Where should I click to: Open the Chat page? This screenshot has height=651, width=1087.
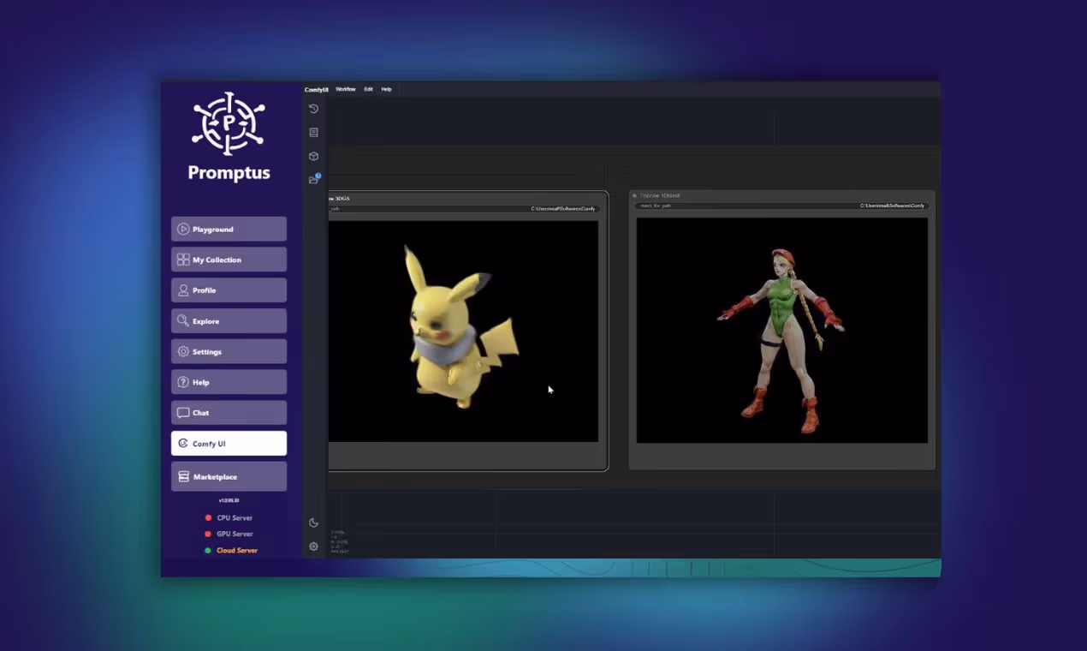229,413
